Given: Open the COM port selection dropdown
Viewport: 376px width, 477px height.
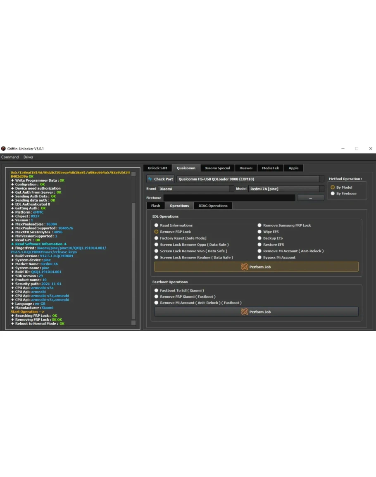Looking at the screenshot, I should (x=250, y=179).
